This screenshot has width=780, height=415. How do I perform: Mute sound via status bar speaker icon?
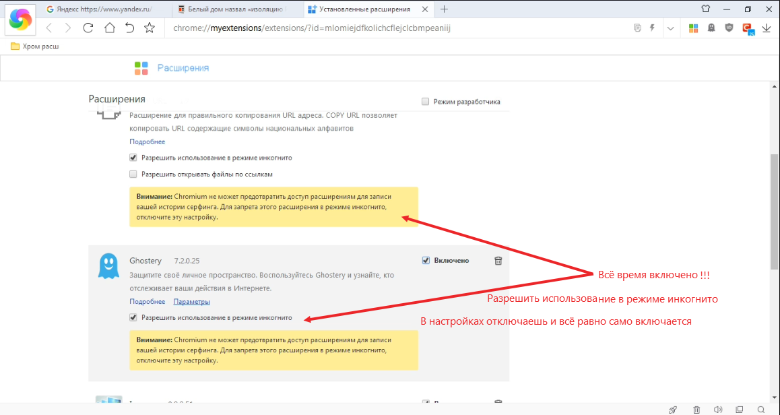point(718,409)
